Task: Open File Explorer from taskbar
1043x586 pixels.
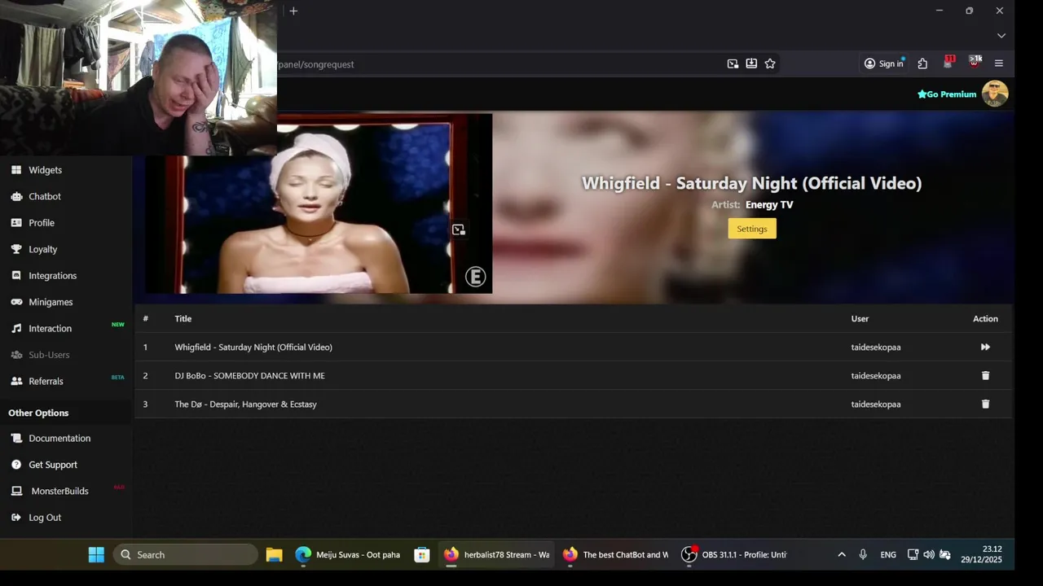Action: [x=274, y=555]
